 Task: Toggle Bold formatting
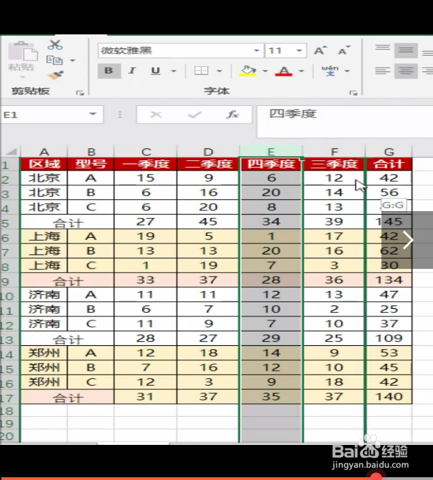click(109, 71)
